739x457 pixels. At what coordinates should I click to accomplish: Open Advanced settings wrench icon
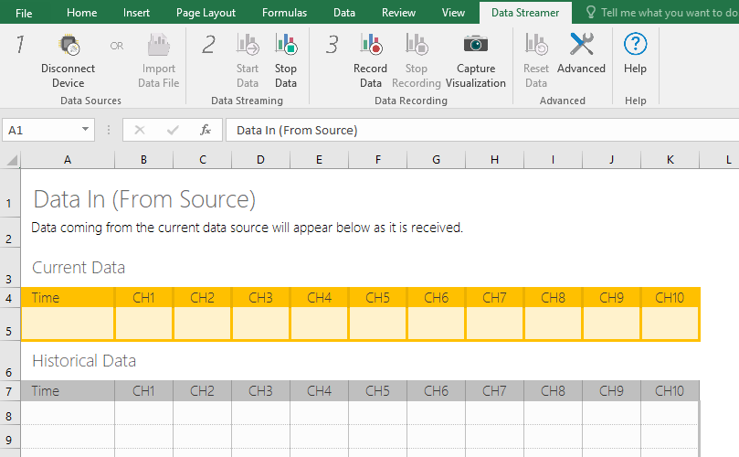[581, 45]
